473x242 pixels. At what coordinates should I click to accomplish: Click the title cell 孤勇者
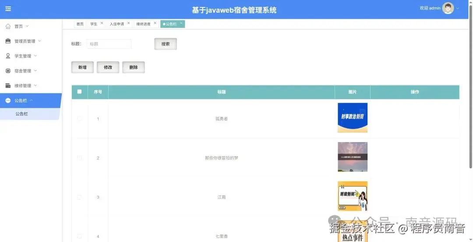222,119
